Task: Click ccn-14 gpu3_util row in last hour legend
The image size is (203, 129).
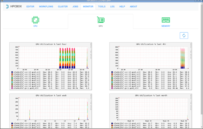Action: coord(50,86)
